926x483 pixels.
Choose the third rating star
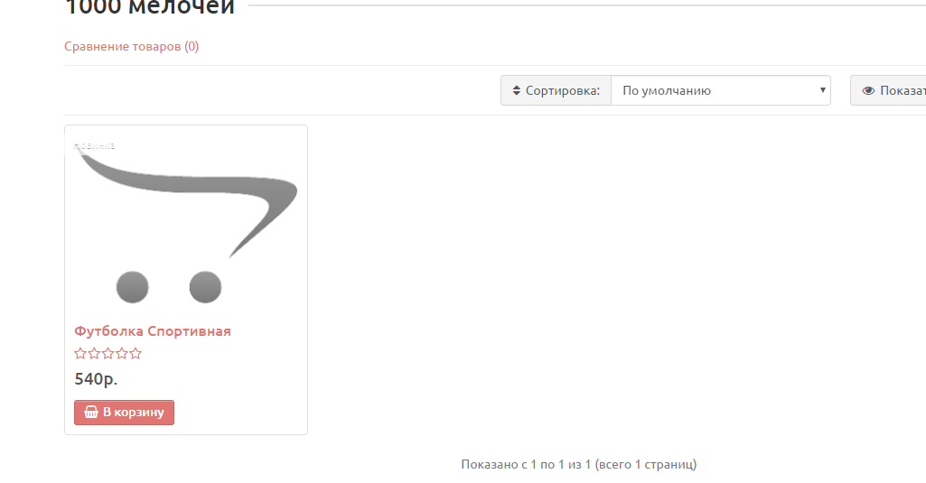(x=108, y=354)
